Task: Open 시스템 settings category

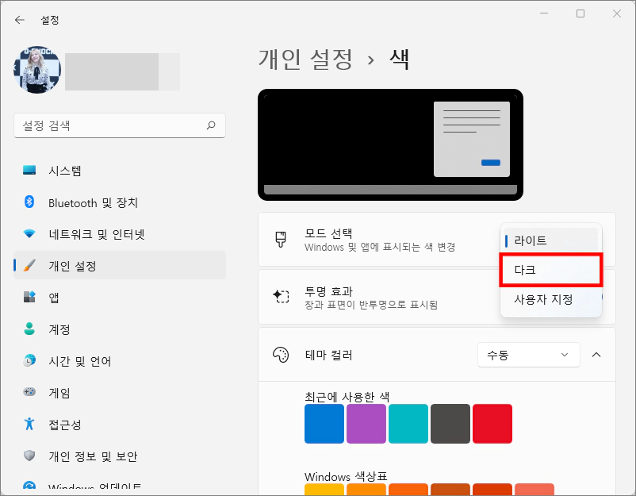Action: coord(120,171)
